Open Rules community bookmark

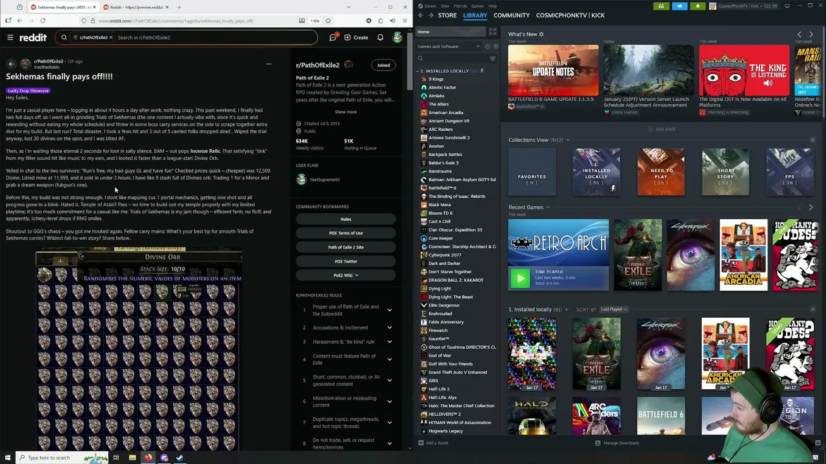click(346, 219)
